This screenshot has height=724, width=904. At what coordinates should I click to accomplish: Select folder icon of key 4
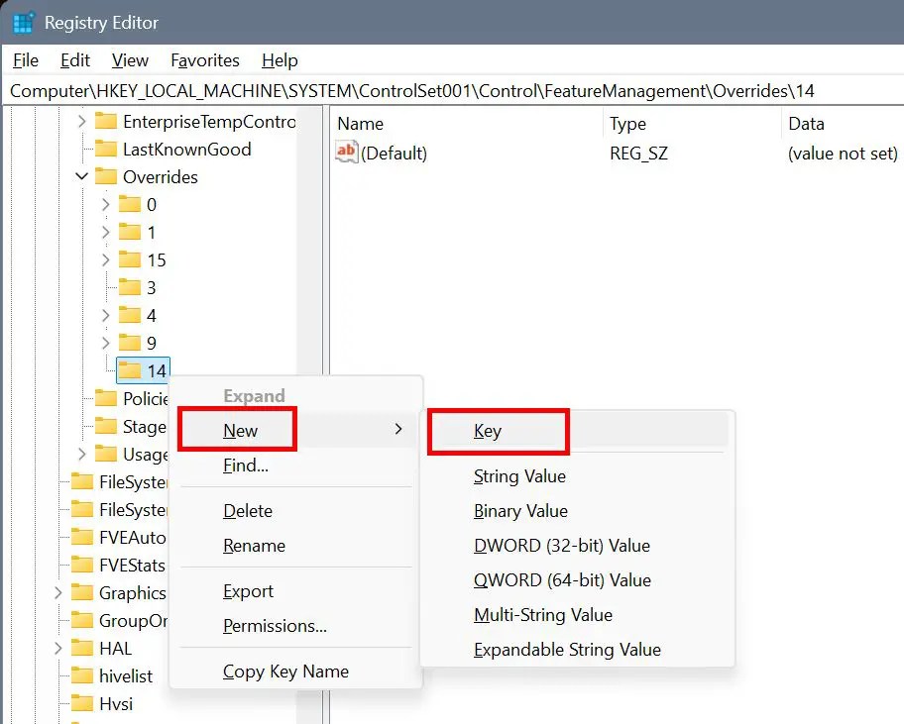click(130, 315)
